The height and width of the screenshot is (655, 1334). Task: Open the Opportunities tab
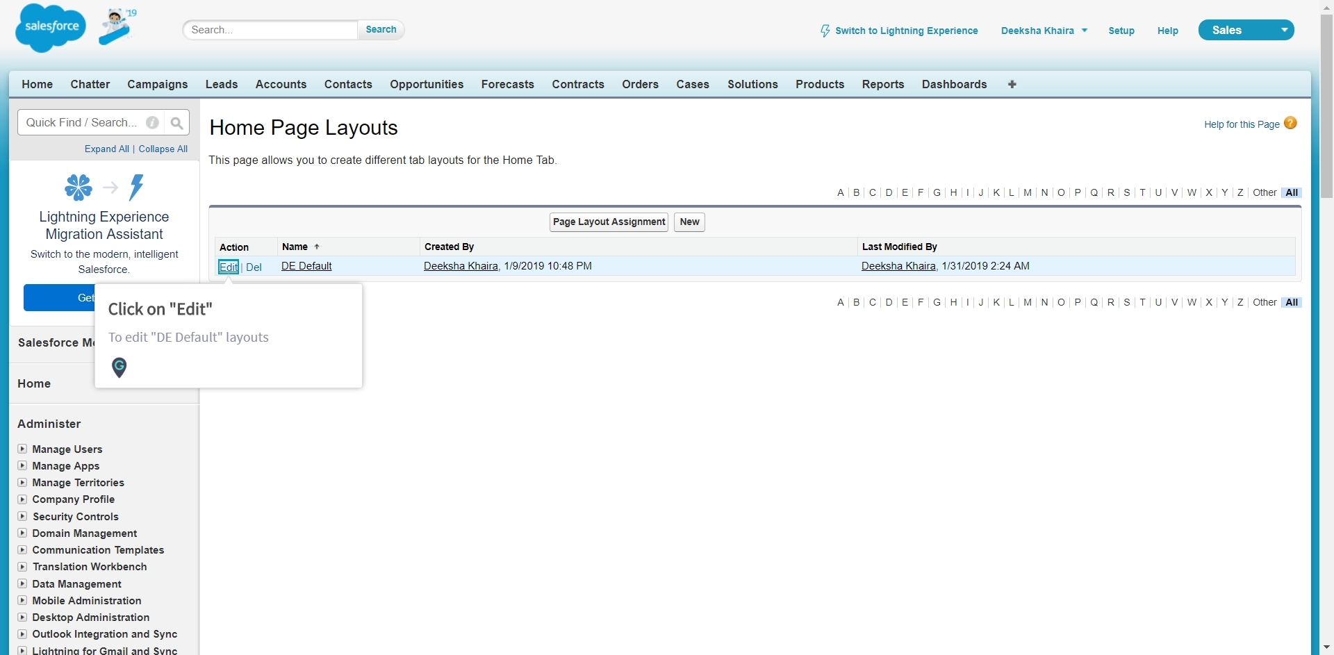(x=427, y=84)
